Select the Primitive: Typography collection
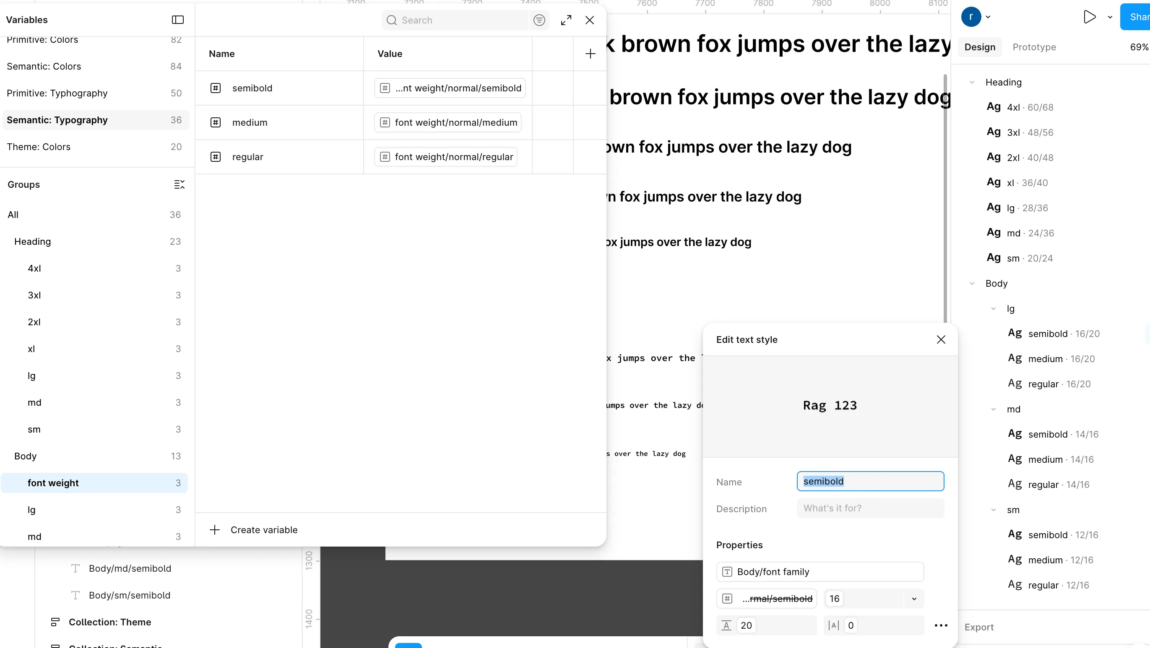1150x648 pixels. pyautogui.click(x=57, y=93)
